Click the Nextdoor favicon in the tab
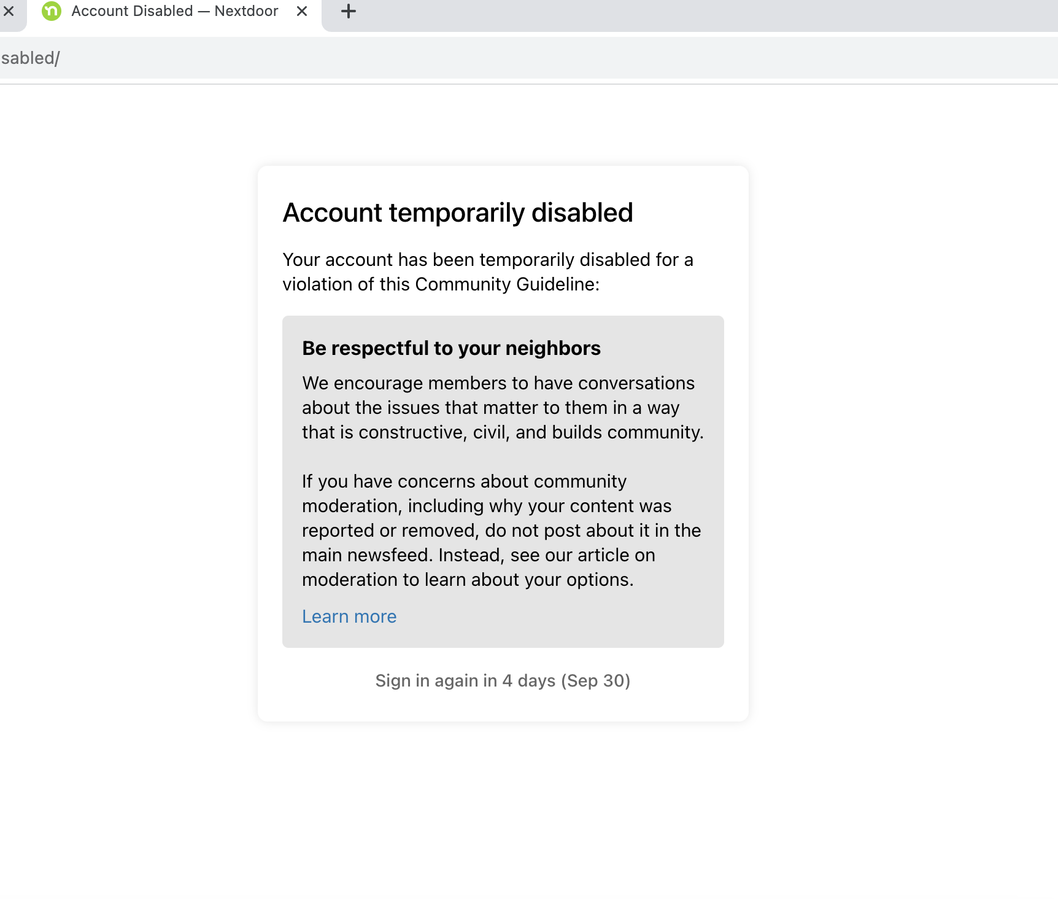Screen dimensions: 1058x899 pos(52,11)
